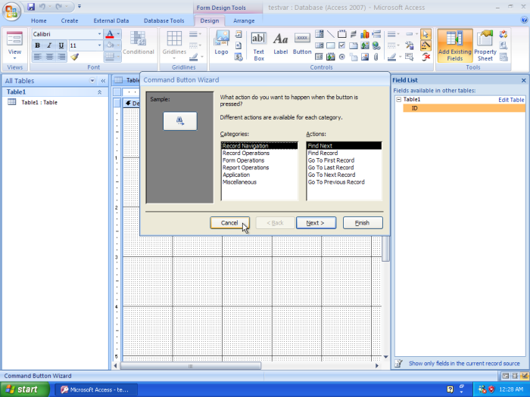This screenshot has width=530, height=397.
Task: Toggle Align Text Right
Action: 61,57
